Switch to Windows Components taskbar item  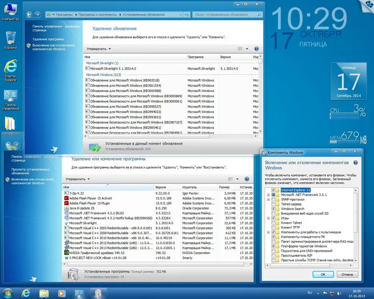point(98,293)
